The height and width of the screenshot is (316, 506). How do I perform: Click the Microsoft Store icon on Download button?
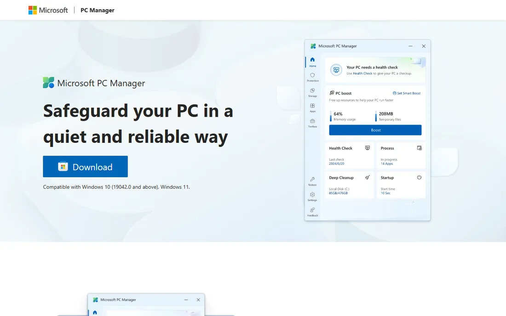(x=63, y=166)
